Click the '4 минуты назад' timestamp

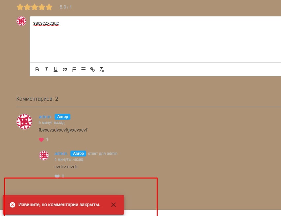(x=69, y=159)
